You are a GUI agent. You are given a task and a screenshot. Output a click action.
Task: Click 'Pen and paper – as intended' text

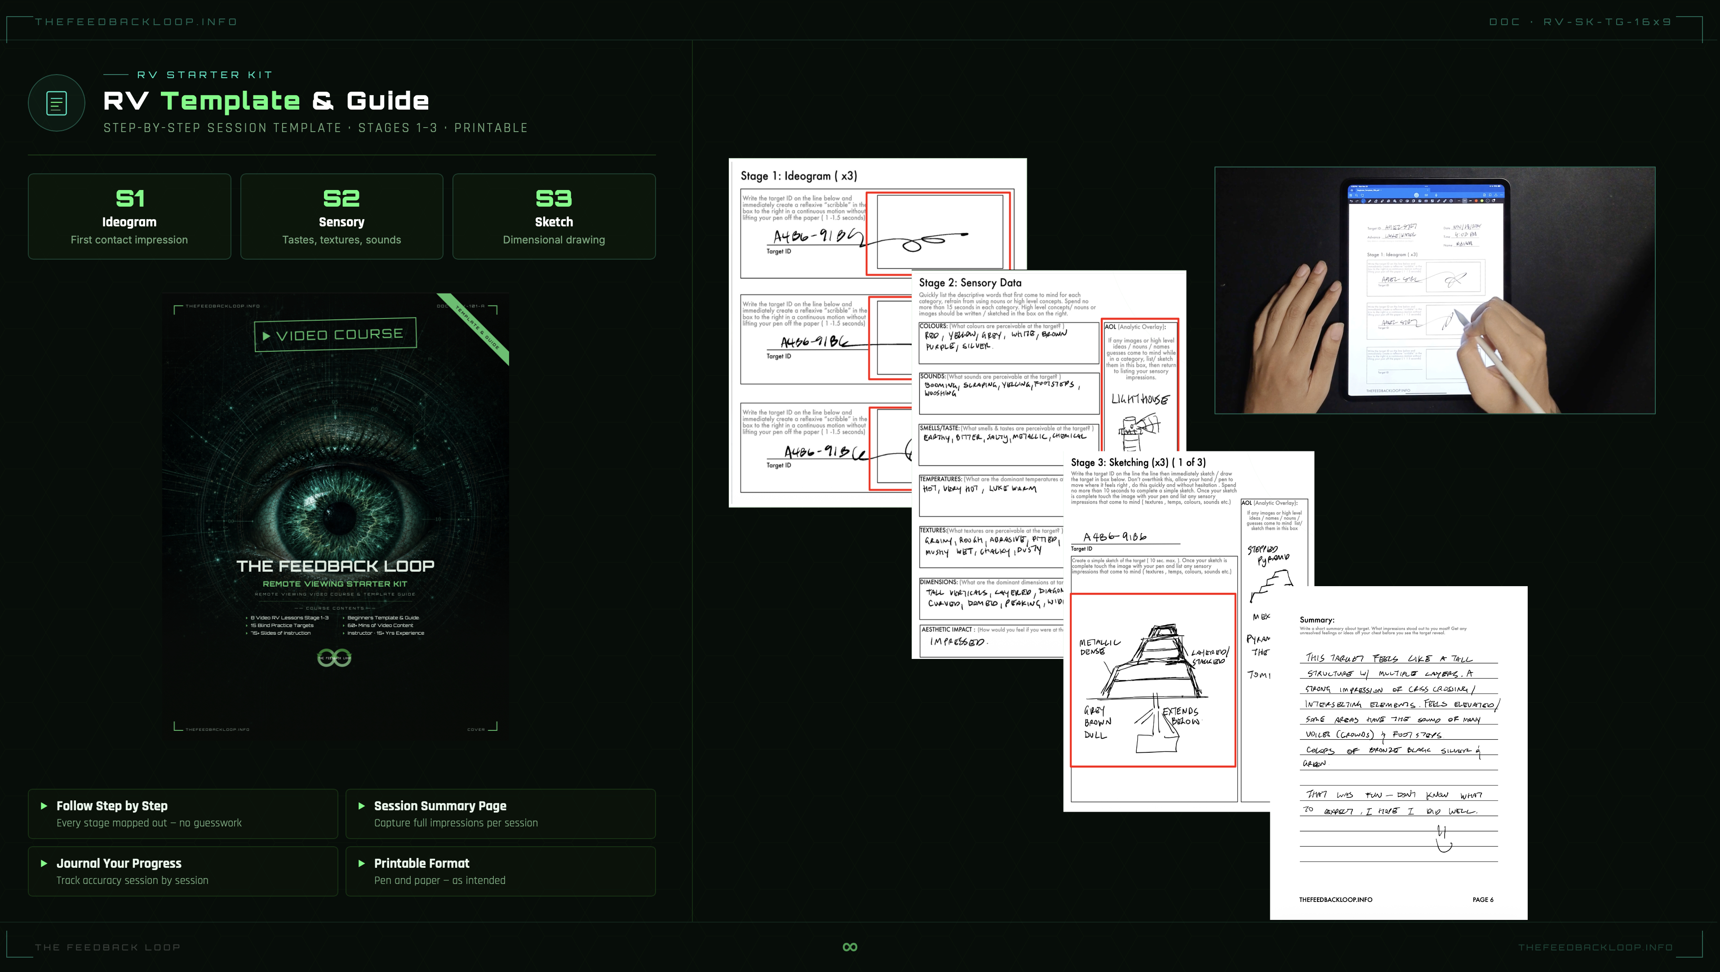[439, 880]
